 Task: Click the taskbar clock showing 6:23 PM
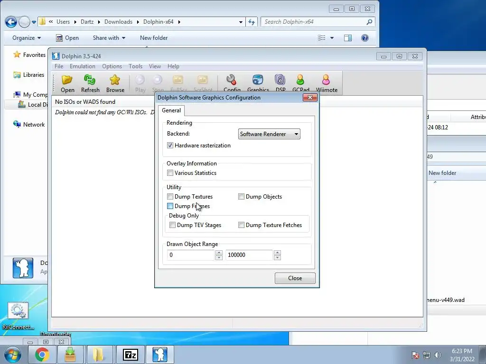click(462, 355)
